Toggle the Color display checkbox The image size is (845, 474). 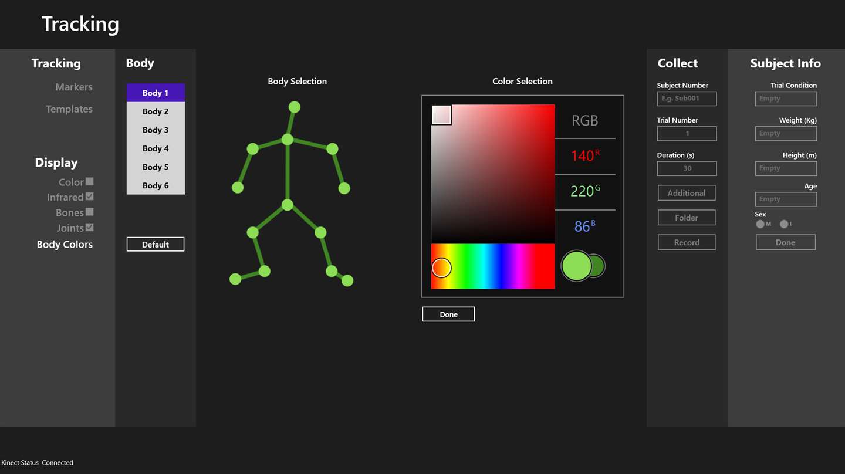(x=90, y=182)
